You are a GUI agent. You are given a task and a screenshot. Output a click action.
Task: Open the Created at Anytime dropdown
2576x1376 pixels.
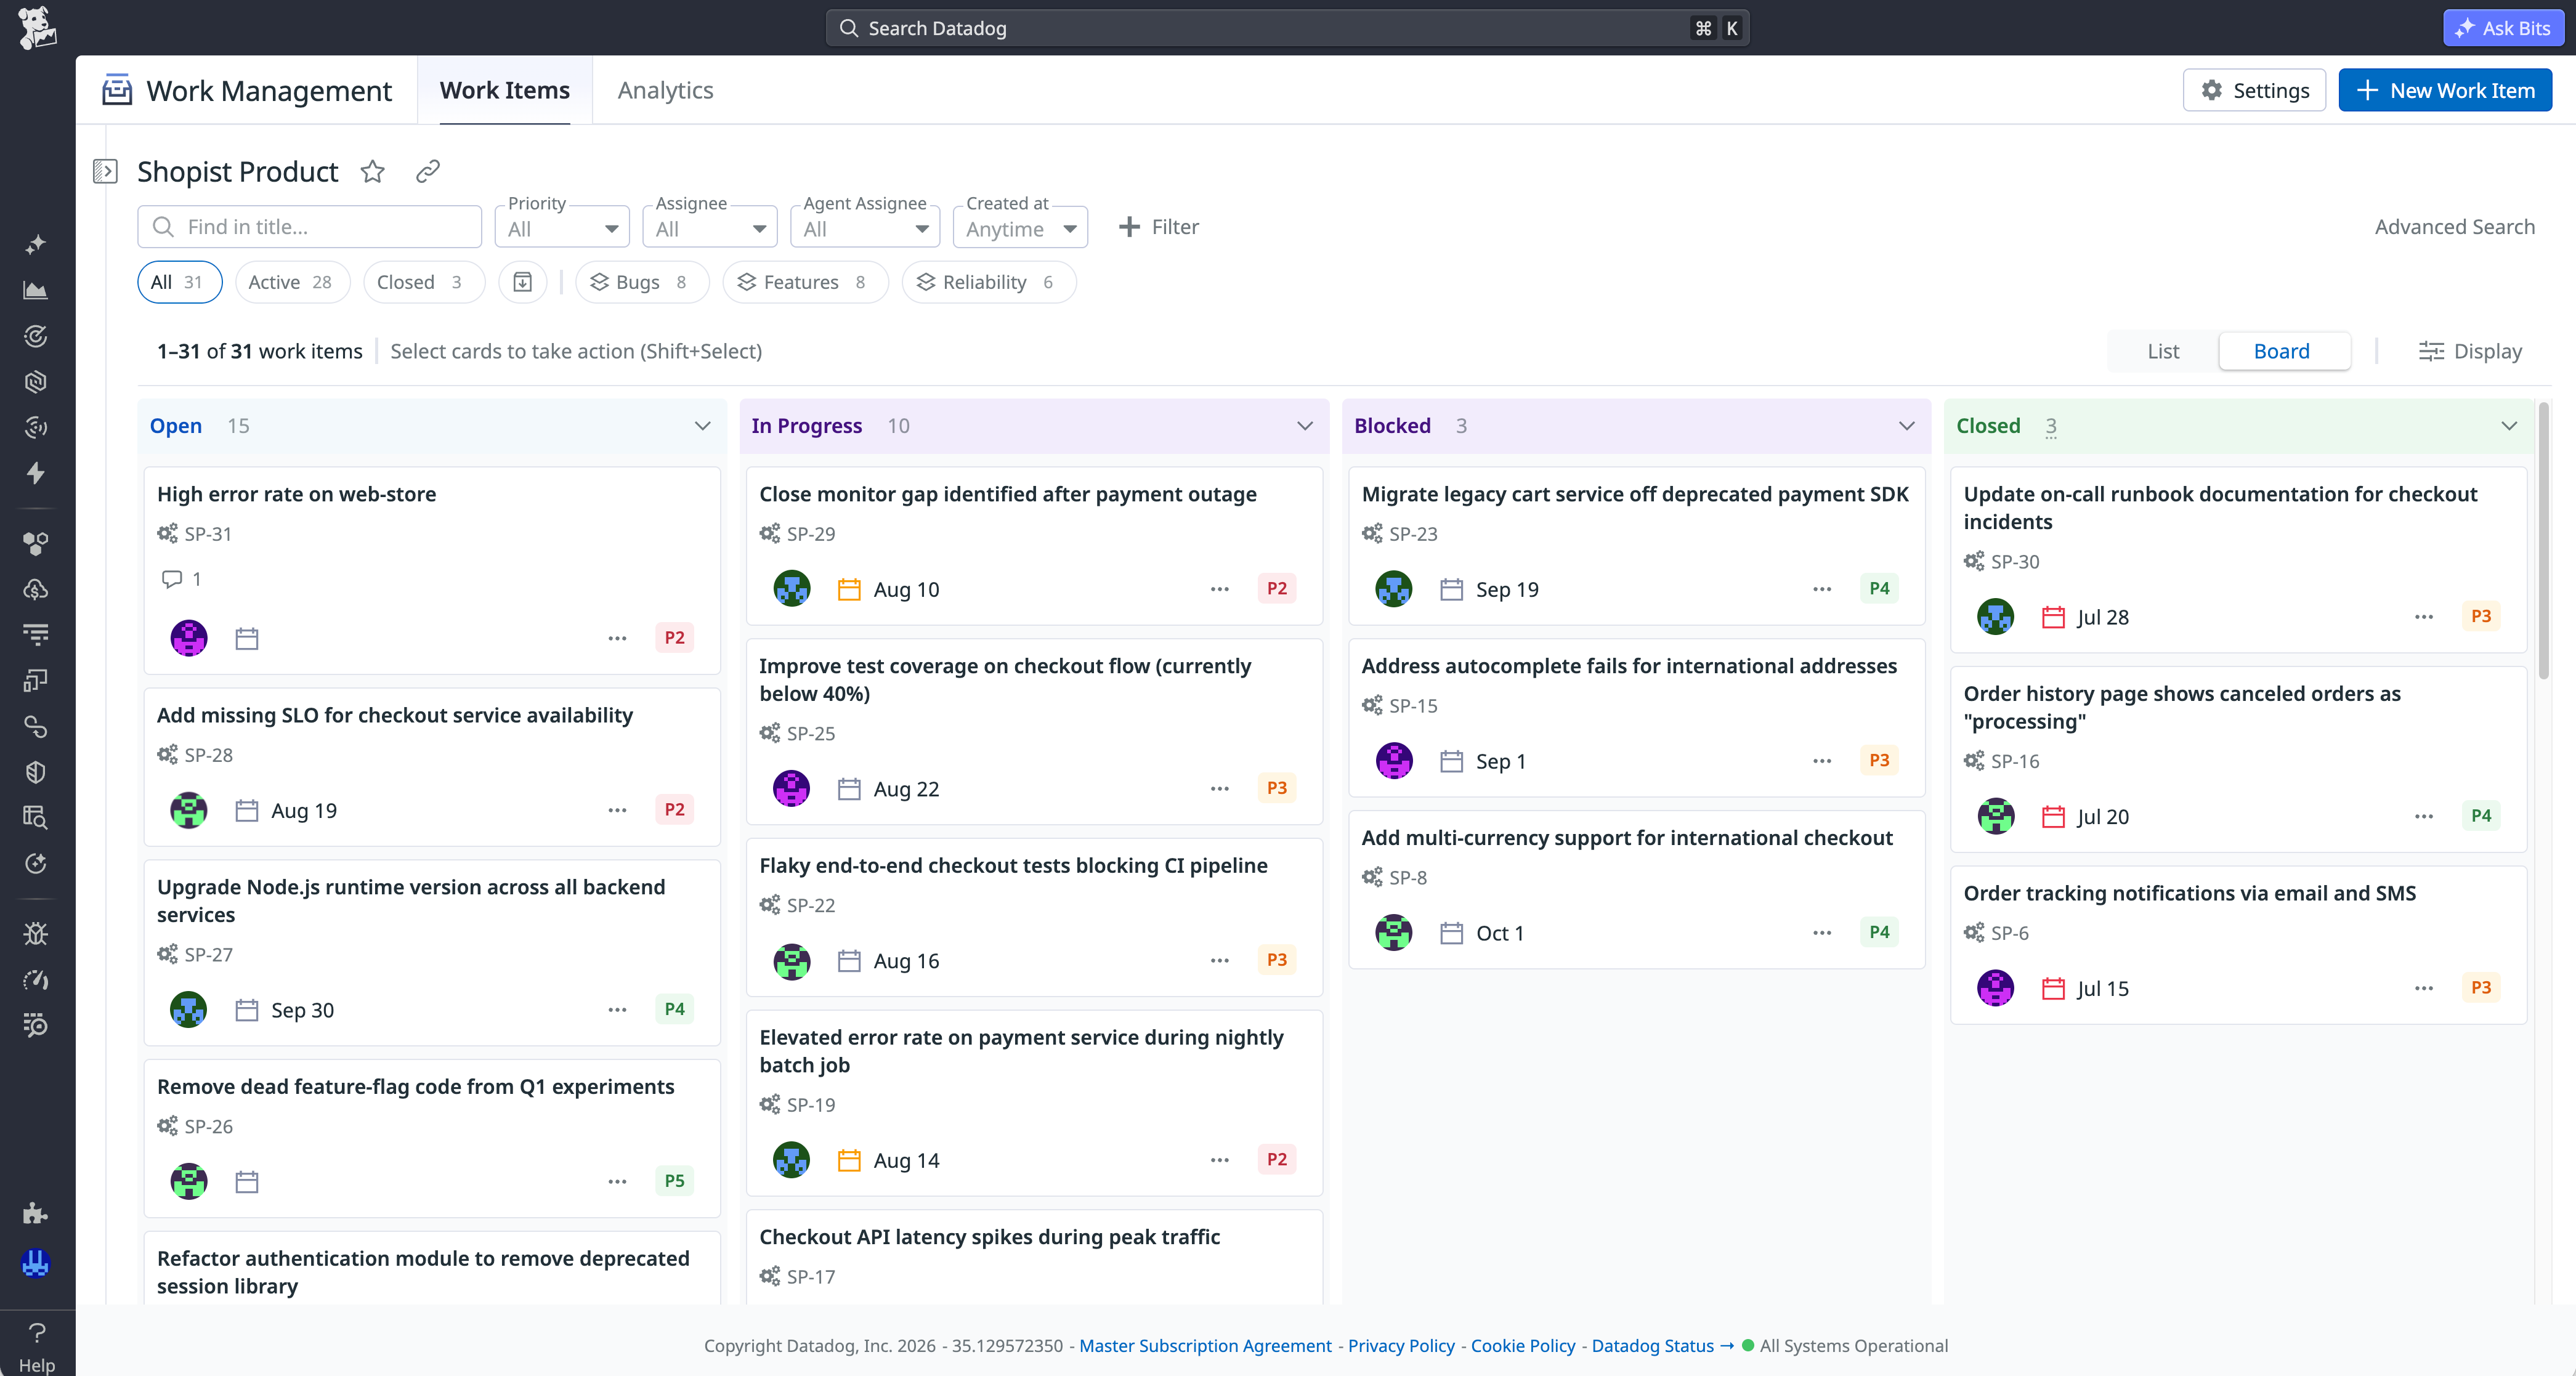click(x=1020, y=227)
